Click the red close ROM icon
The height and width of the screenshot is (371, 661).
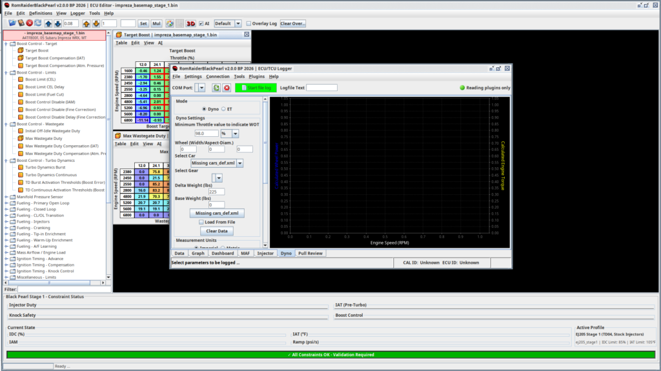pos(30,23)
